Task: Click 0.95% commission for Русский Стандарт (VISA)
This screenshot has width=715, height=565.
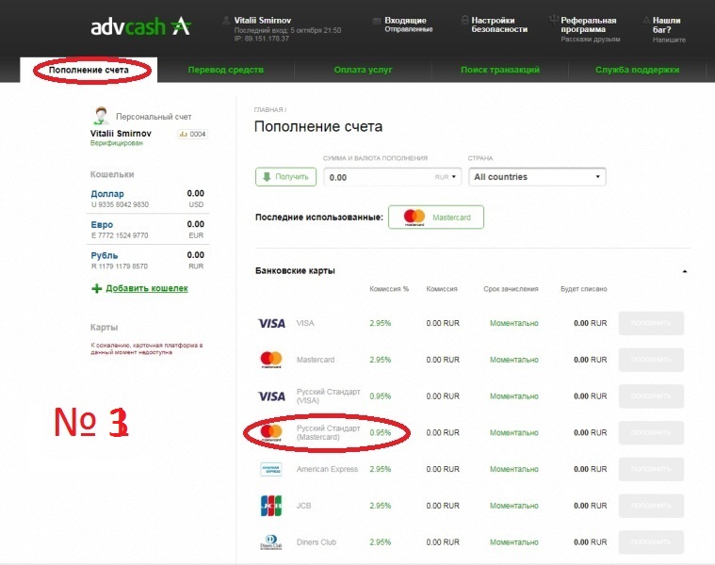Action: tap(381, 395)
